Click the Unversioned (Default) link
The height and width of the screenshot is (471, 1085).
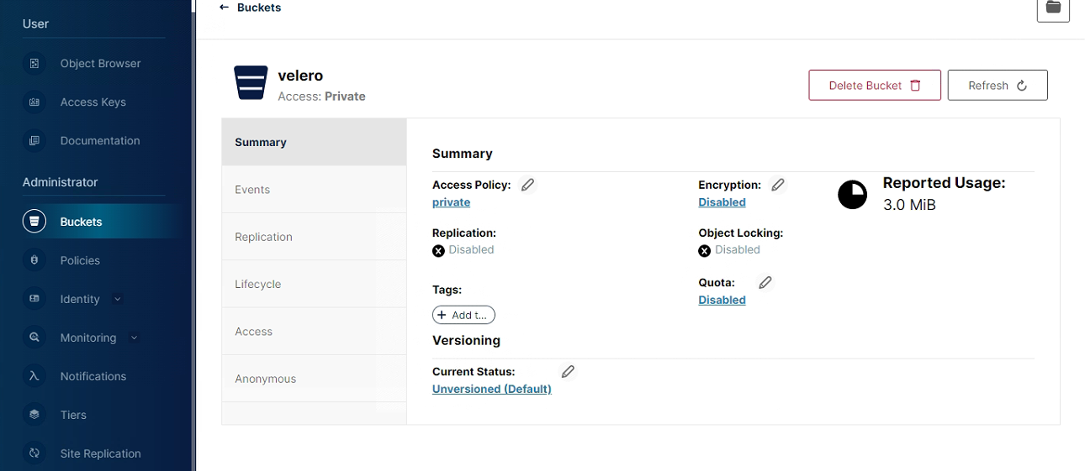[492, 389]
